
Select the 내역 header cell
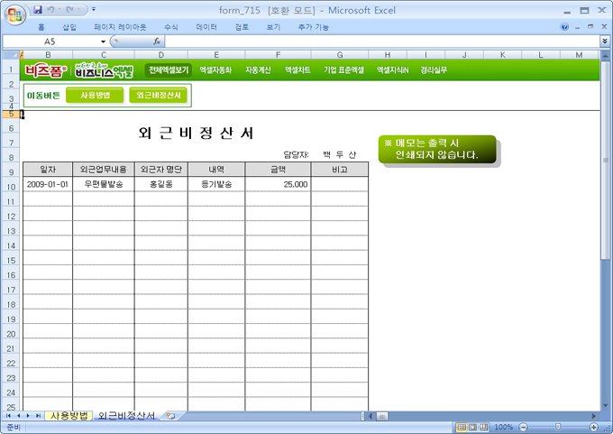216,170
